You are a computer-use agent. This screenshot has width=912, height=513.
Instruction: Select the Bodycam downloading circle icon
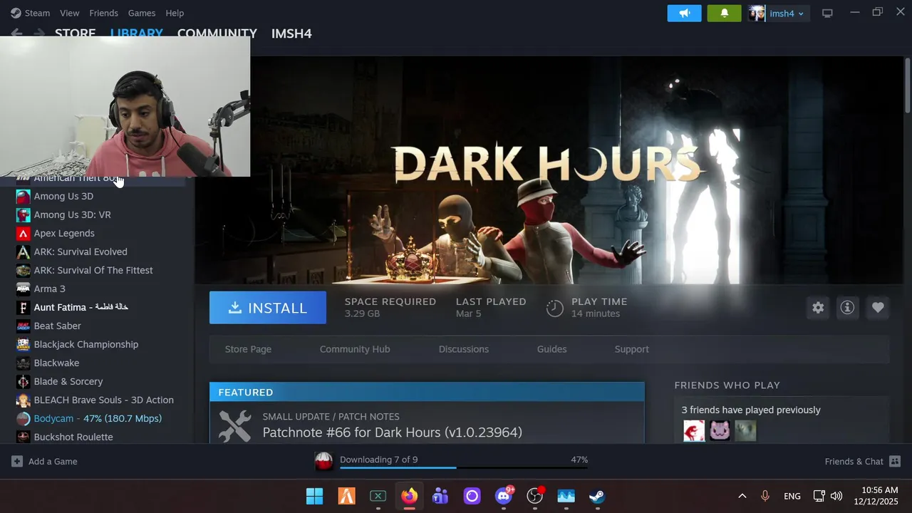24,418
